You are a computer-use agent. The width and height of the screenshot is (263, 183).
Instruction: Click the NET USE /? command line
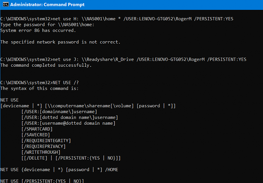39,83
